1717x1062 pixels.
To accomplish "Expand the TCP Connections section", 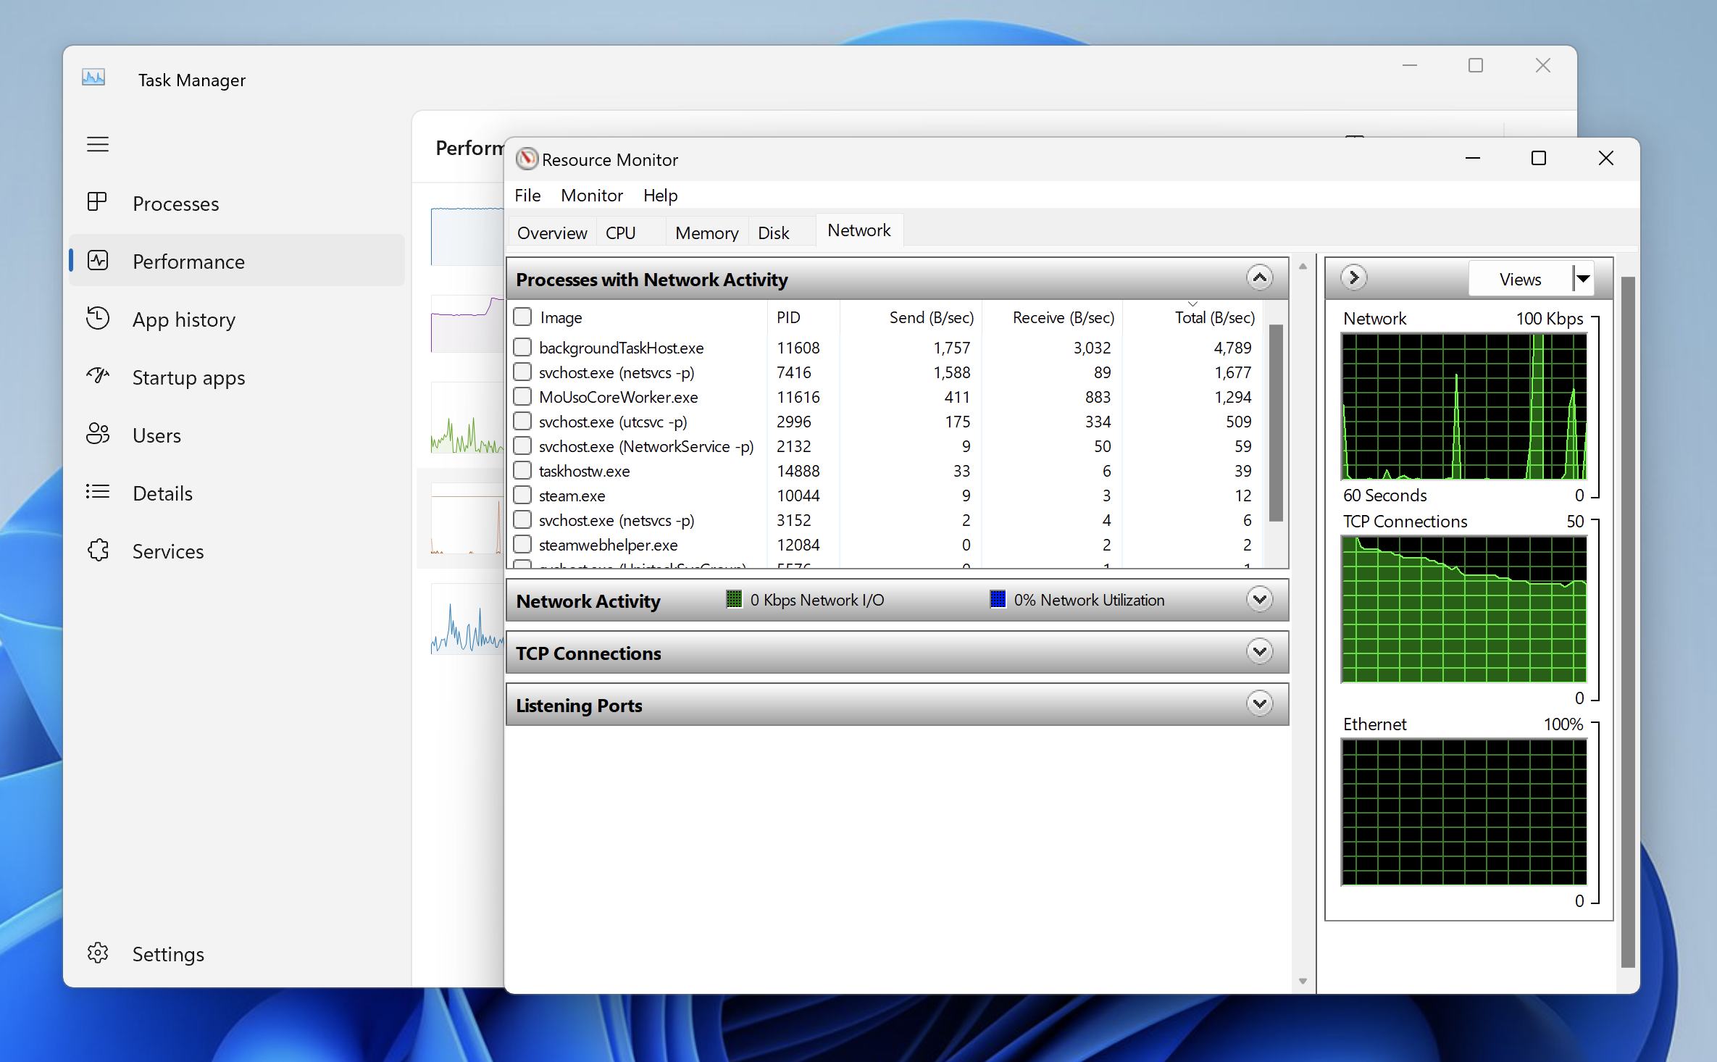I will coord(1259,652).
